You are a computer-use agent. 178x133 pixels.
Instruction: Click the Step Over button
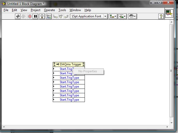(x=61, y=17)
